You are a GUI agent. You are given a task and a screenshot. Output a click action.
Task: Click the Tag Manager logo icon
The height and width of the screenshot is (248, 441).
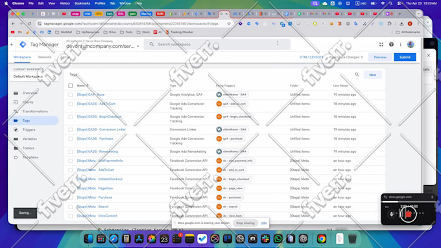click(23, 45)
